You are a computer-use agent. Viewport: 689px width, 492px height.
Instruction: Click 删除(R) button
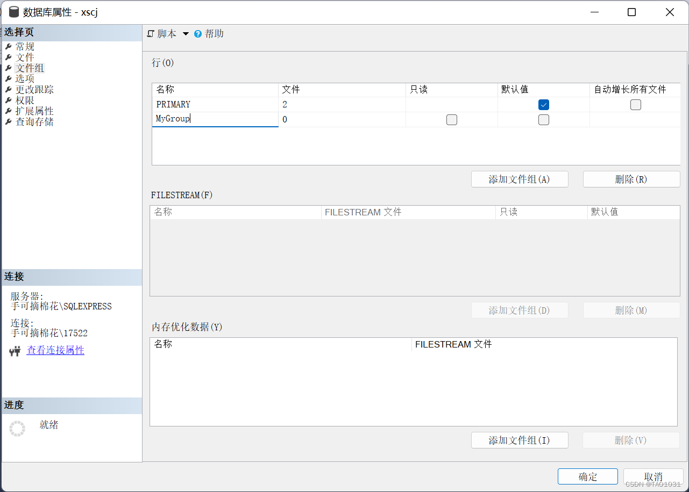[631, 179]
